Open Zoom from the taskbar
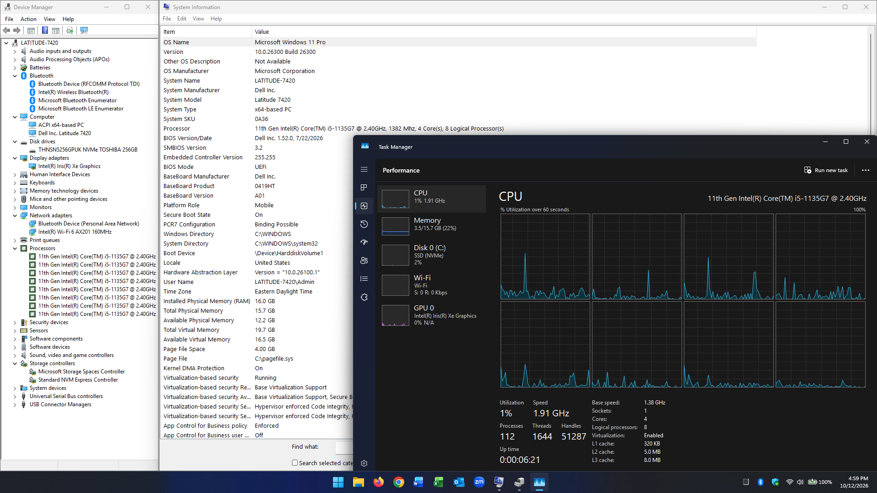 point(479,482)
